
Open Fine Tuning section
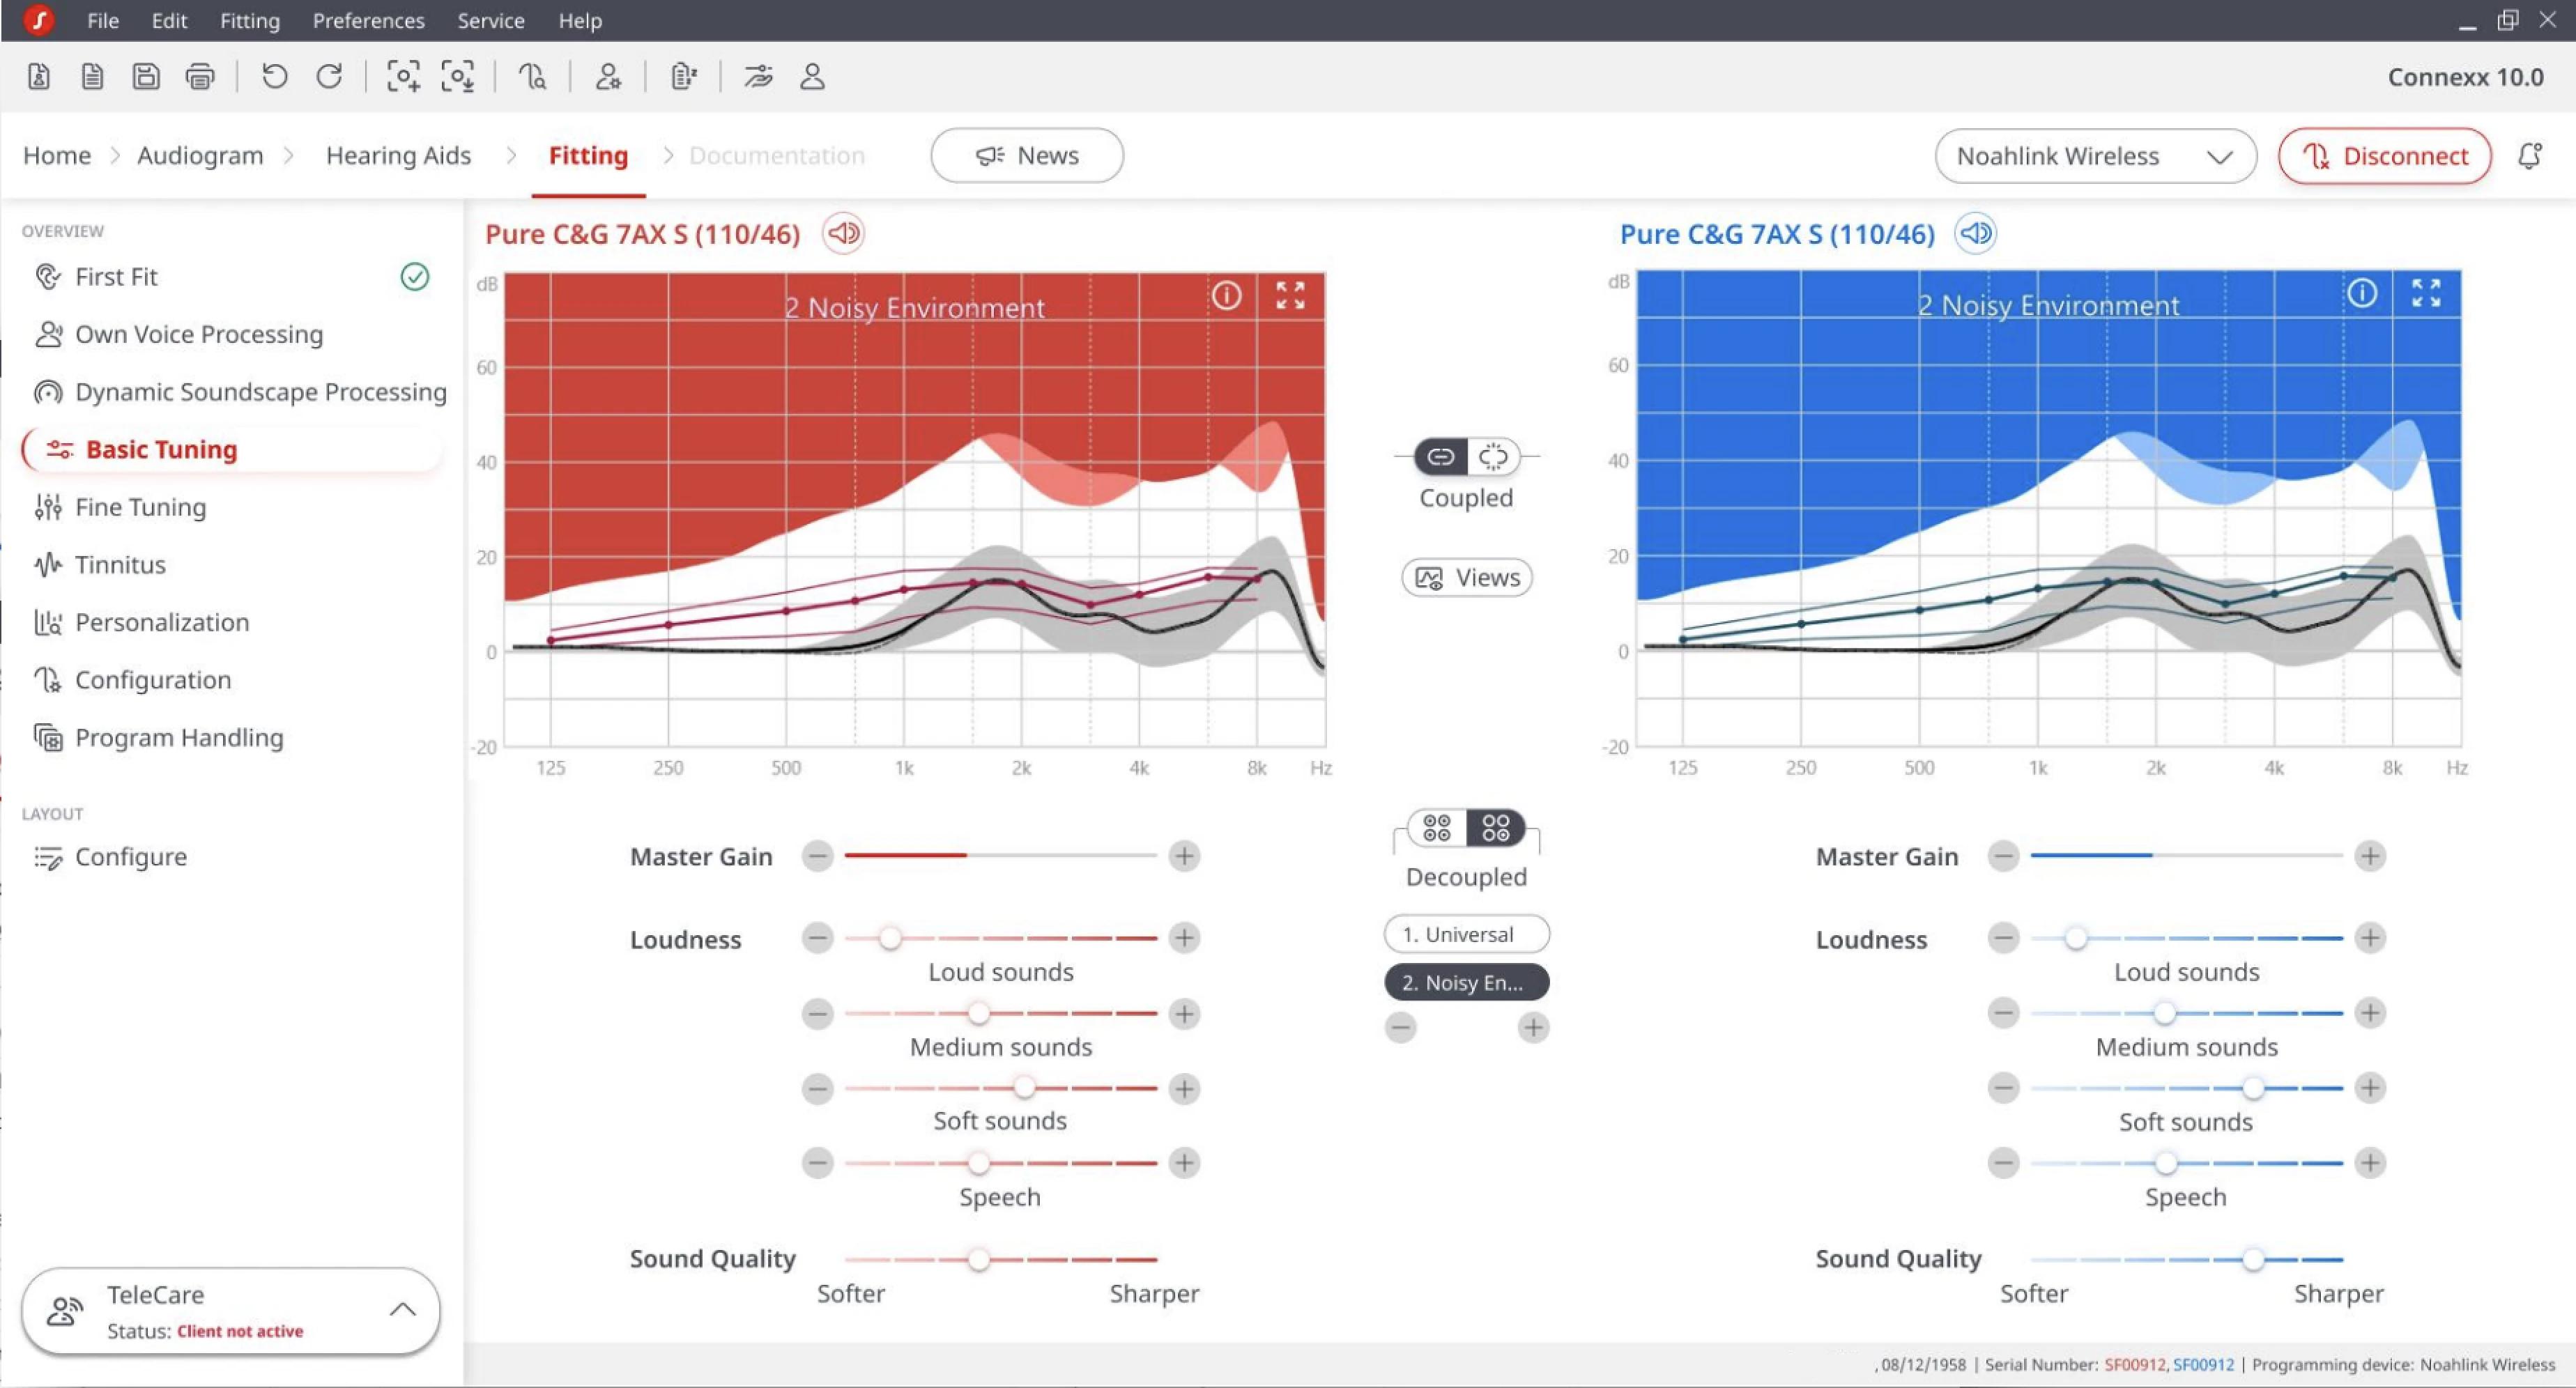[x=120, y=507]
